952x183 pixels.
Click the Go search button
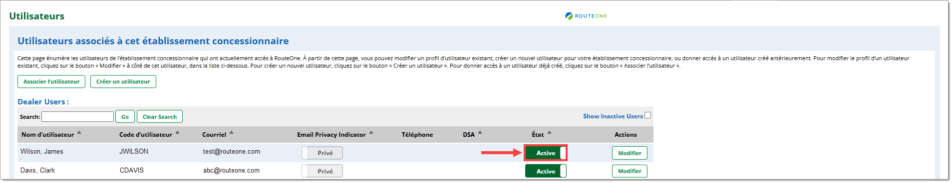(125, 117)
